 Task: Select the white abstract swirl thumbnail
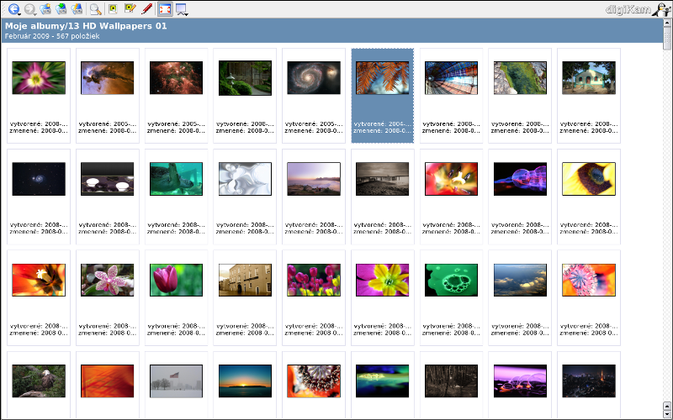tap(245, 179)
